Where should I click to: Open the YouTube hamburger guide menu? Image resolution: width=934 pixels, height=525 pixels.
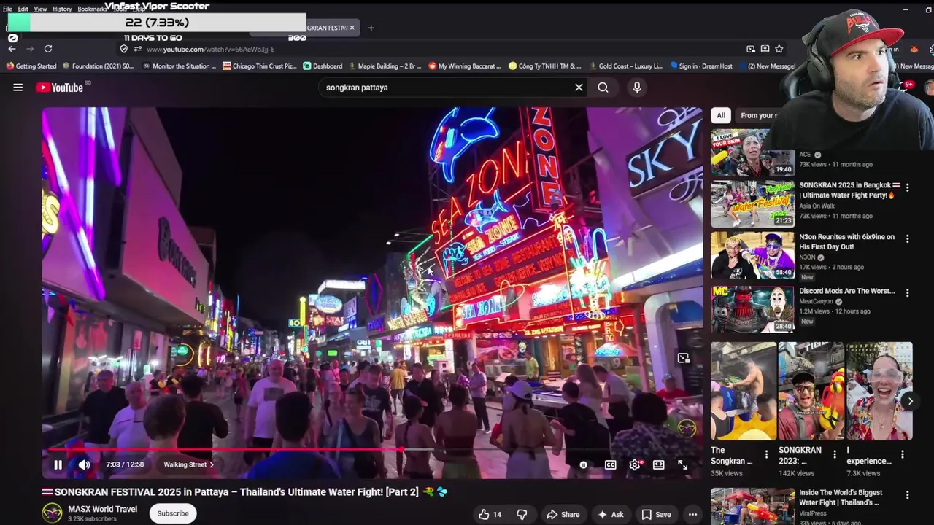pos(18,87)
